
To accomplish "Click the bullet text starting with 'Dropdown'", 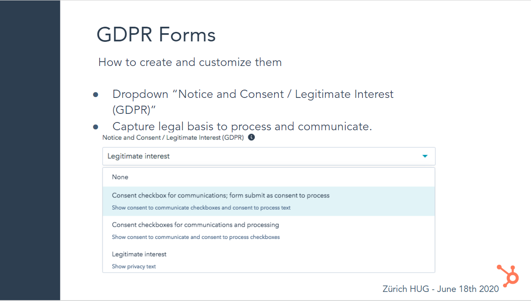I will click(253, 94).
